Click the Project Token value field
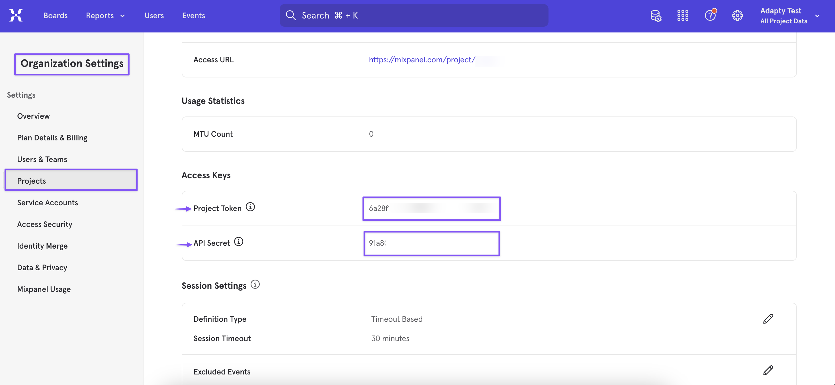Screen dimensions: 835x385 pyautogui.click(x=431, y=208)
